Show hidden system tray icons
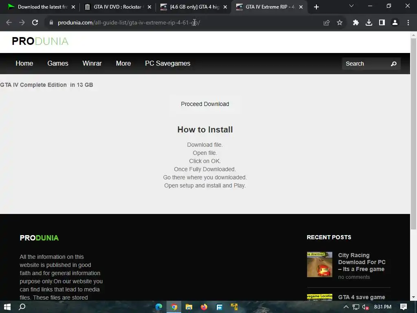 click(346, 307)
